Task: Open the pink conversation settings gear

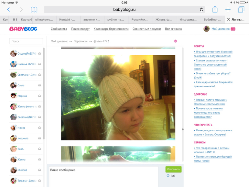Action: (176, 41)
